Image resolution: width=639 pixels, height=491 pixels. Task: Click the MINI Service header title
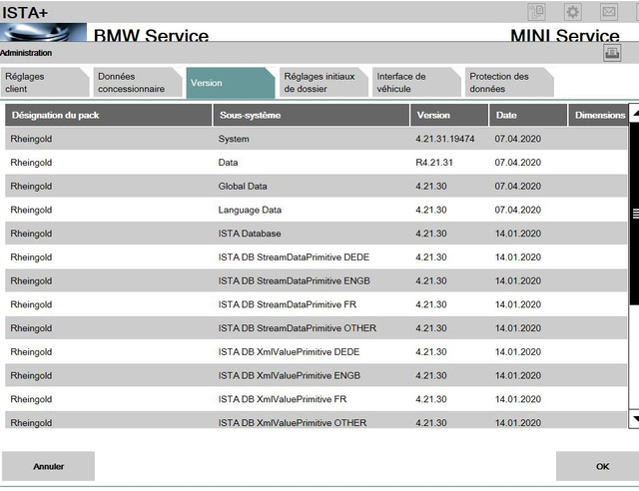[x=565, y=35]
